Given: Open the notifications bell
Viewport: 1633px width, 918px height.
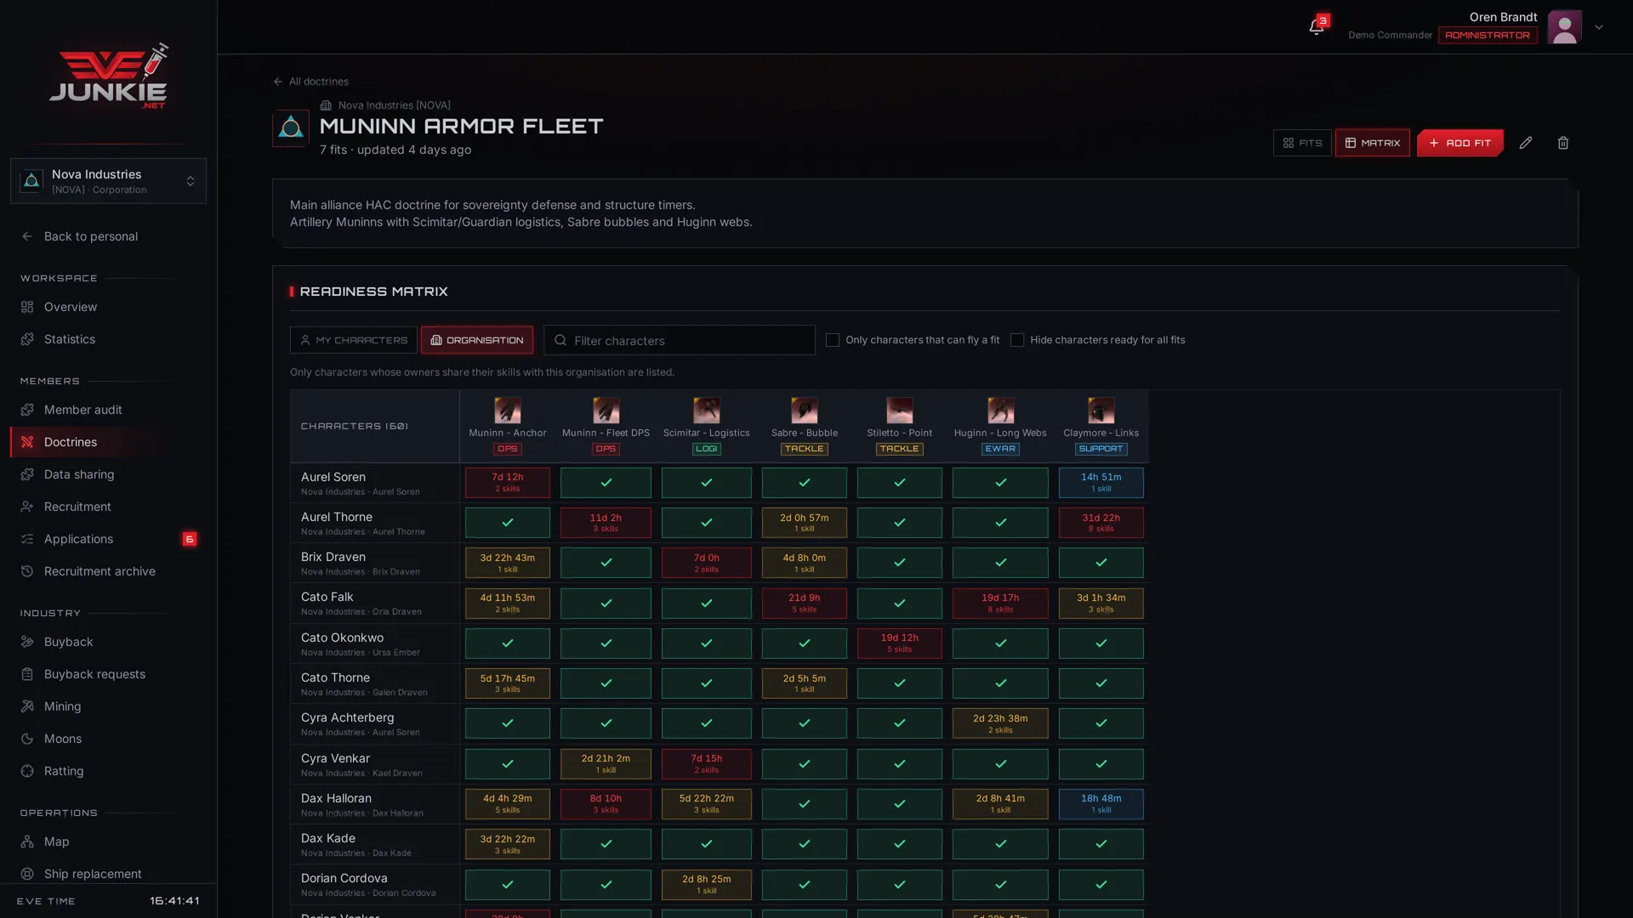Looking at the screenshot, I should pyautogui.click(x=1316, y=27).
